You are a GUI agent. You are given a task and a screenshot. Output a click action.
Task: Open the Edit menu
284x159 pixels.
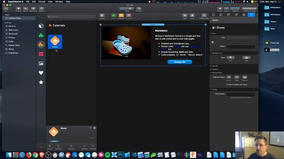point(34,2)
